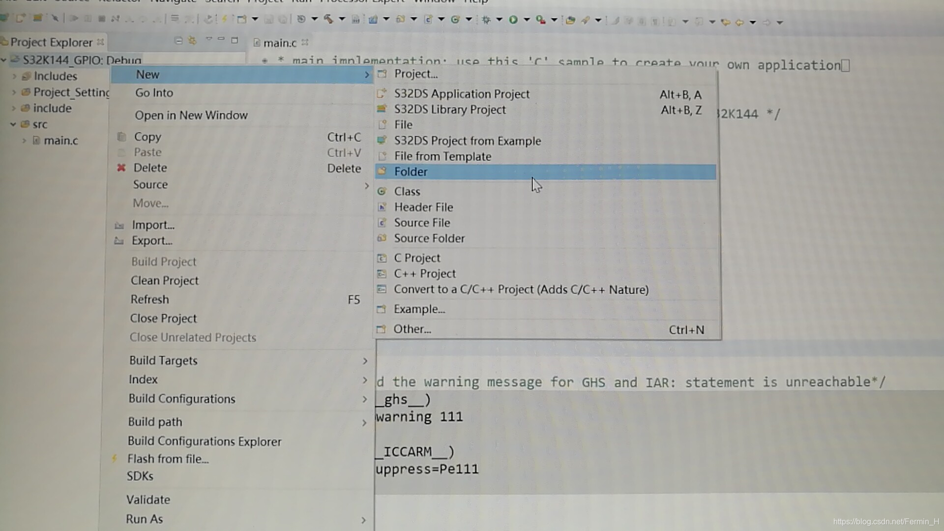Click the Build hammer icon in toolbar

pyautogui.click(x=328, y=19)
